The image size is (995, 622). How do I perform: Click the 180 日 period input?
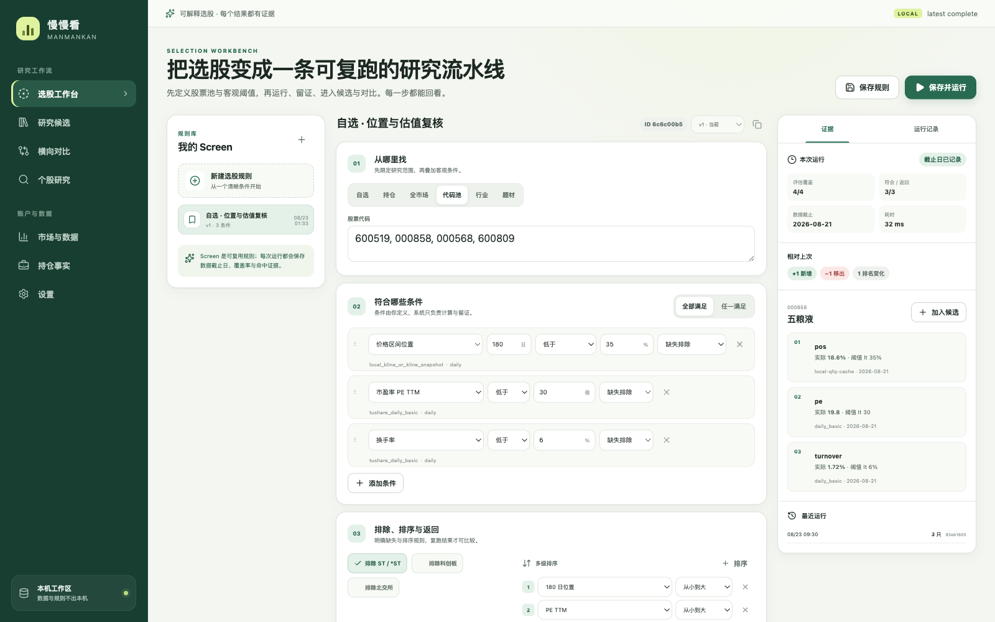click(x=509, y=344)
